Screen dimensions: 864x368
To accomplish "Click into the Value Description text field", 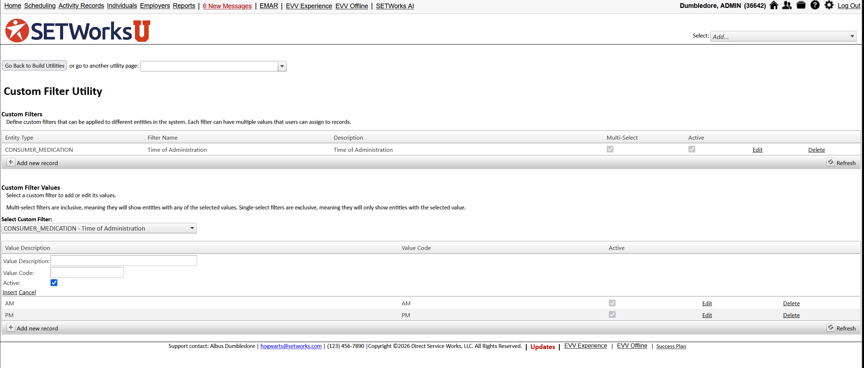I will (124, 261).
